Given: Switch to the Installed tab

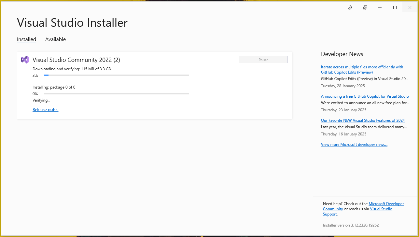Looking at the screenshot, I should pyautogui.click(x=26, y=39).
